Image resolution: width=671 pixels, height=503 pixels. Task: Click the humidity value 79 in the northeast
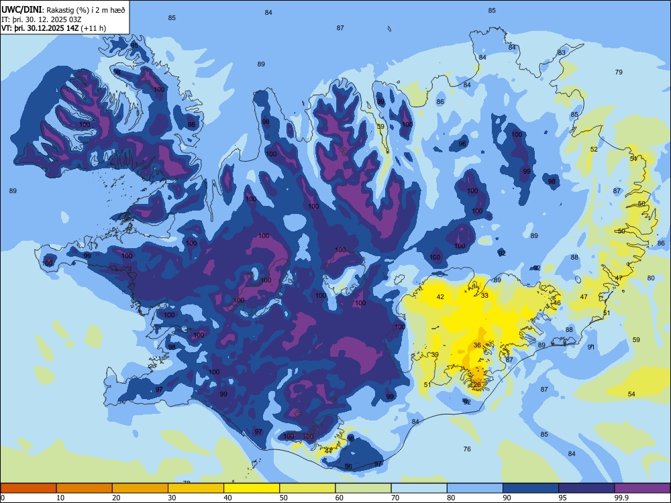pyautogui.click(x=619, y=72)
